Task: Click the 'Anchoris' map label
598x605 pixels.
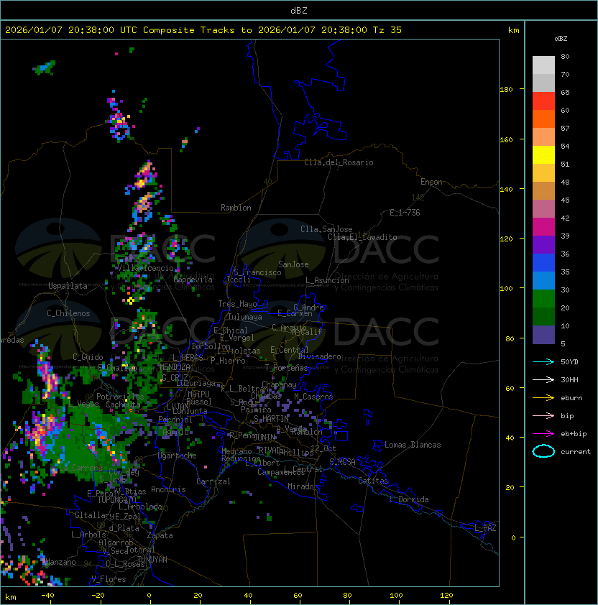Action: tap(168, 489)
